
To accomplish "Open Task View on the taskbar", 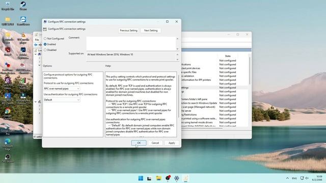I will [x=149, y=178].
